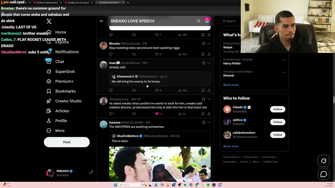Screen dimensions: 335x188
Task: Open Spotify from the taskbar
Action: tap(208, 185)
